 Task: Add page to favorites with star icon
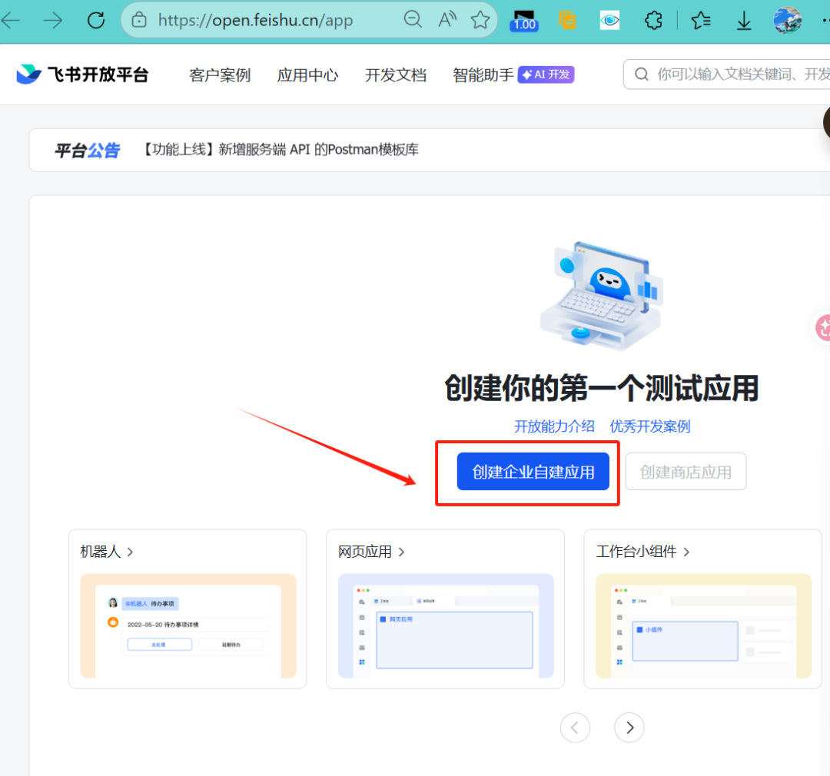point(480,20)
